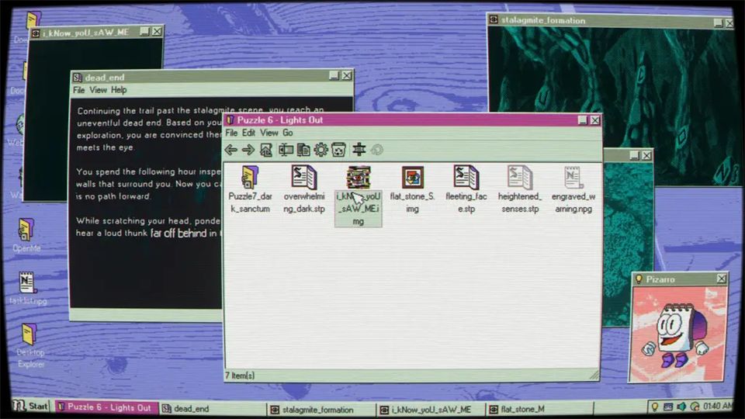The width and height of the screenshot is (745, 419).
Task: Select the heightened_senses.stp file
Action: click(520, 189)
